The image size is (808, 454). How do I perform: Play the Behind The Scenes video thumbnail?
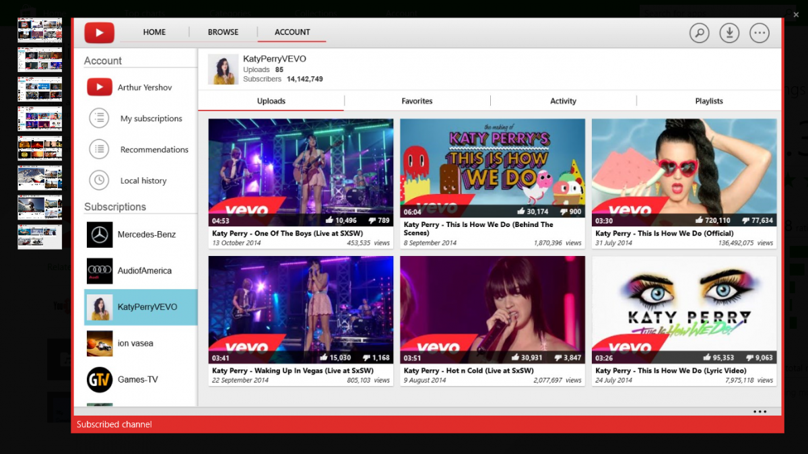tap(492, 168)
